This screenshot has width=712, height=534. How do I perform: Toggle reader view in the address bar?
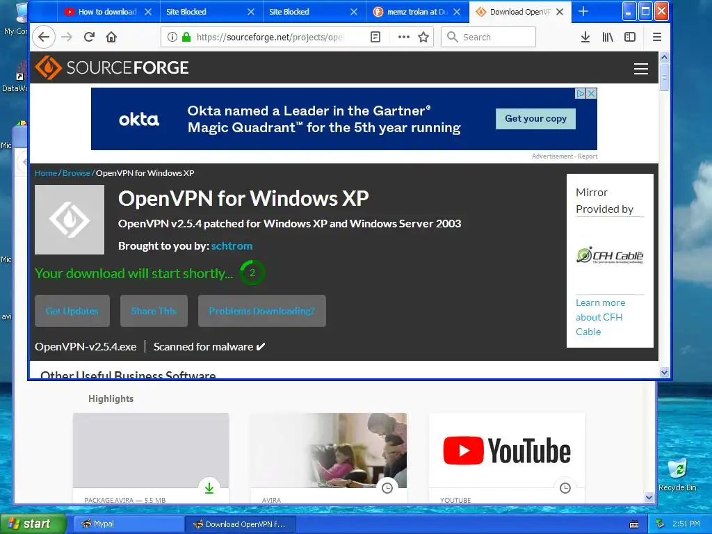(375, 37)
